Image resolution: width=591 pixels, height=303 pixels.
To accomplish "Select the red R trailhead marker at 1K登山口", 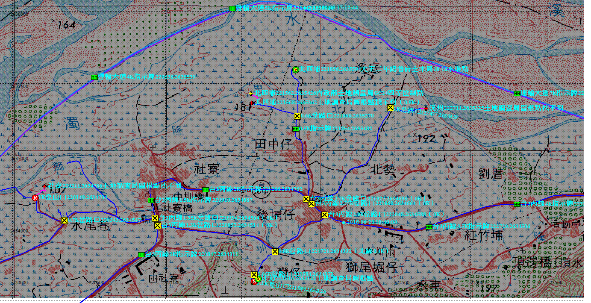I will pyautogui.click(x=35, y=197).
